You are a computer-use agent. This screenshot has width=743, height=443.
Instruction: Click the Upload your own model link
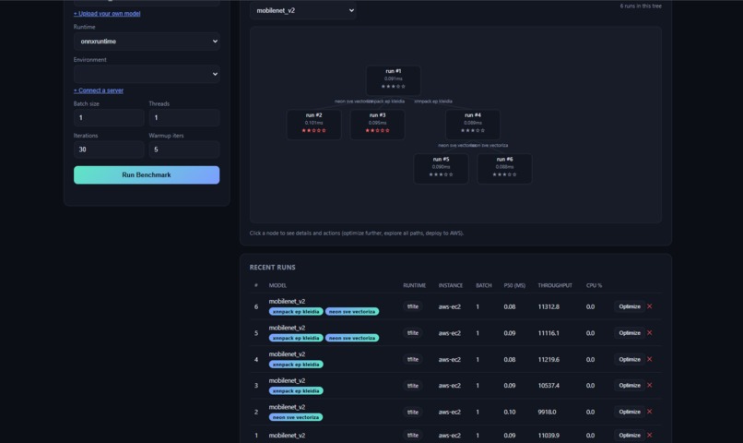(x=107, y=13)
